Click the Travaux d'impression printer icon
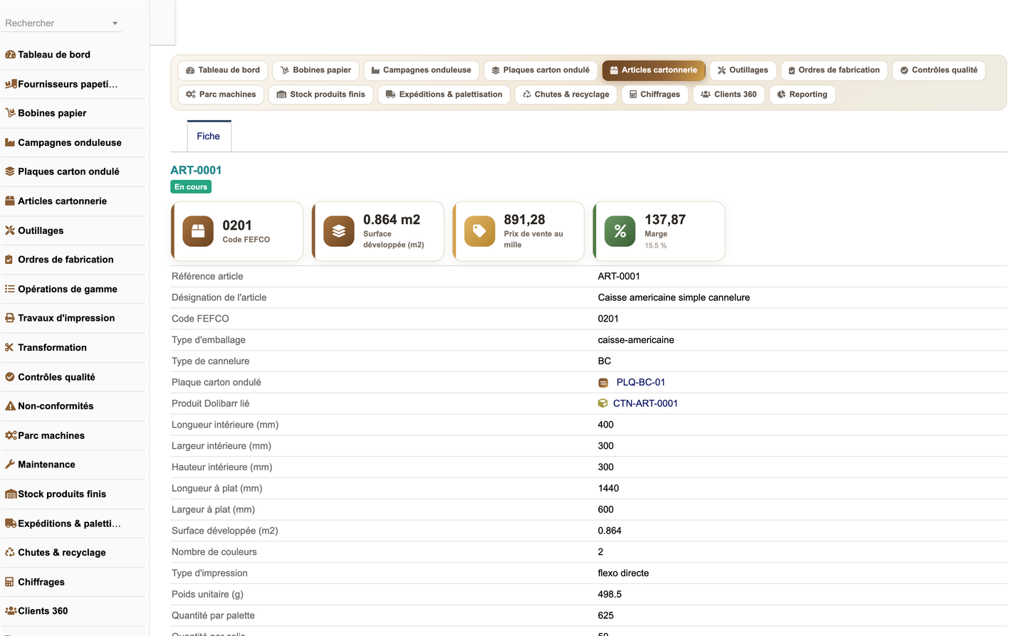The height and width of the screenshot is (636, 1029). point(10,318)
